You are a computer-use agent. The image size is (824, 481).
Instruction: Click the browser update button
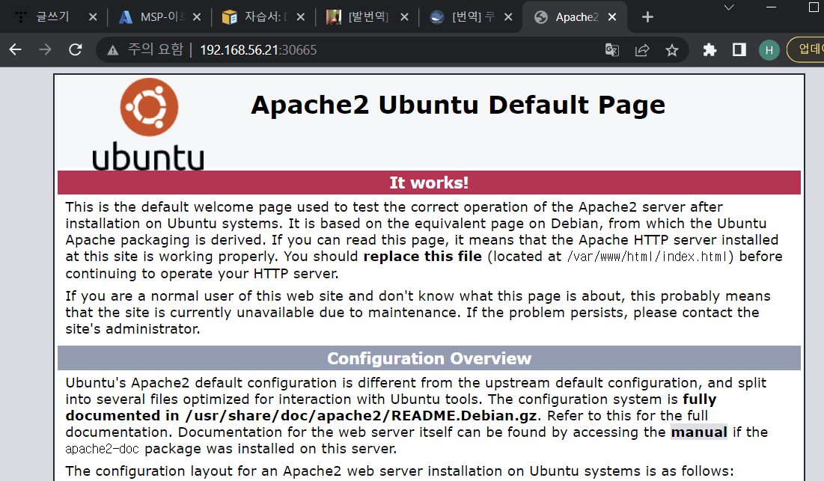click(805, 49)
